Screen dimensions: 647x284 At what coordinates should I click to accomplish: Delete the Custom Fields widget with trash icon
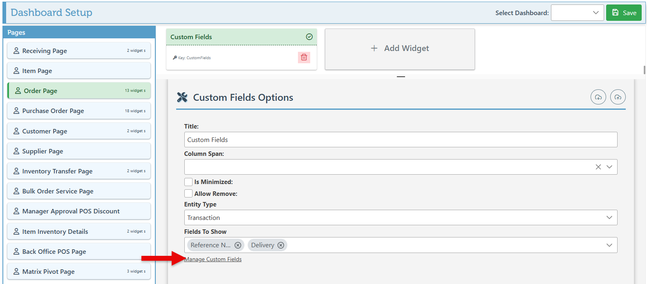pyautogui.click(x=304, y=58)
